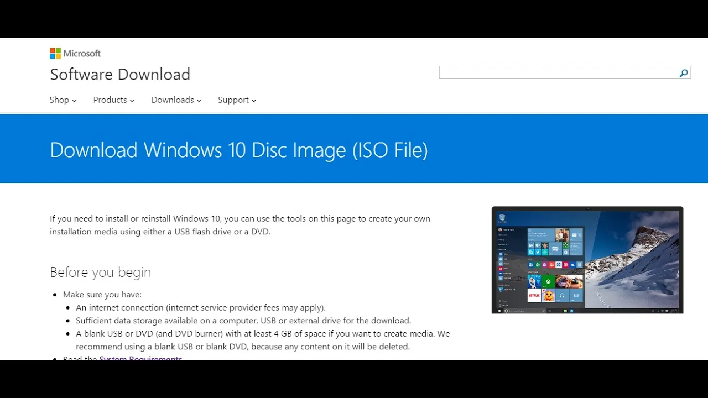
Task: Click the Windows 10 laptop image
Action: click(587, 260)
